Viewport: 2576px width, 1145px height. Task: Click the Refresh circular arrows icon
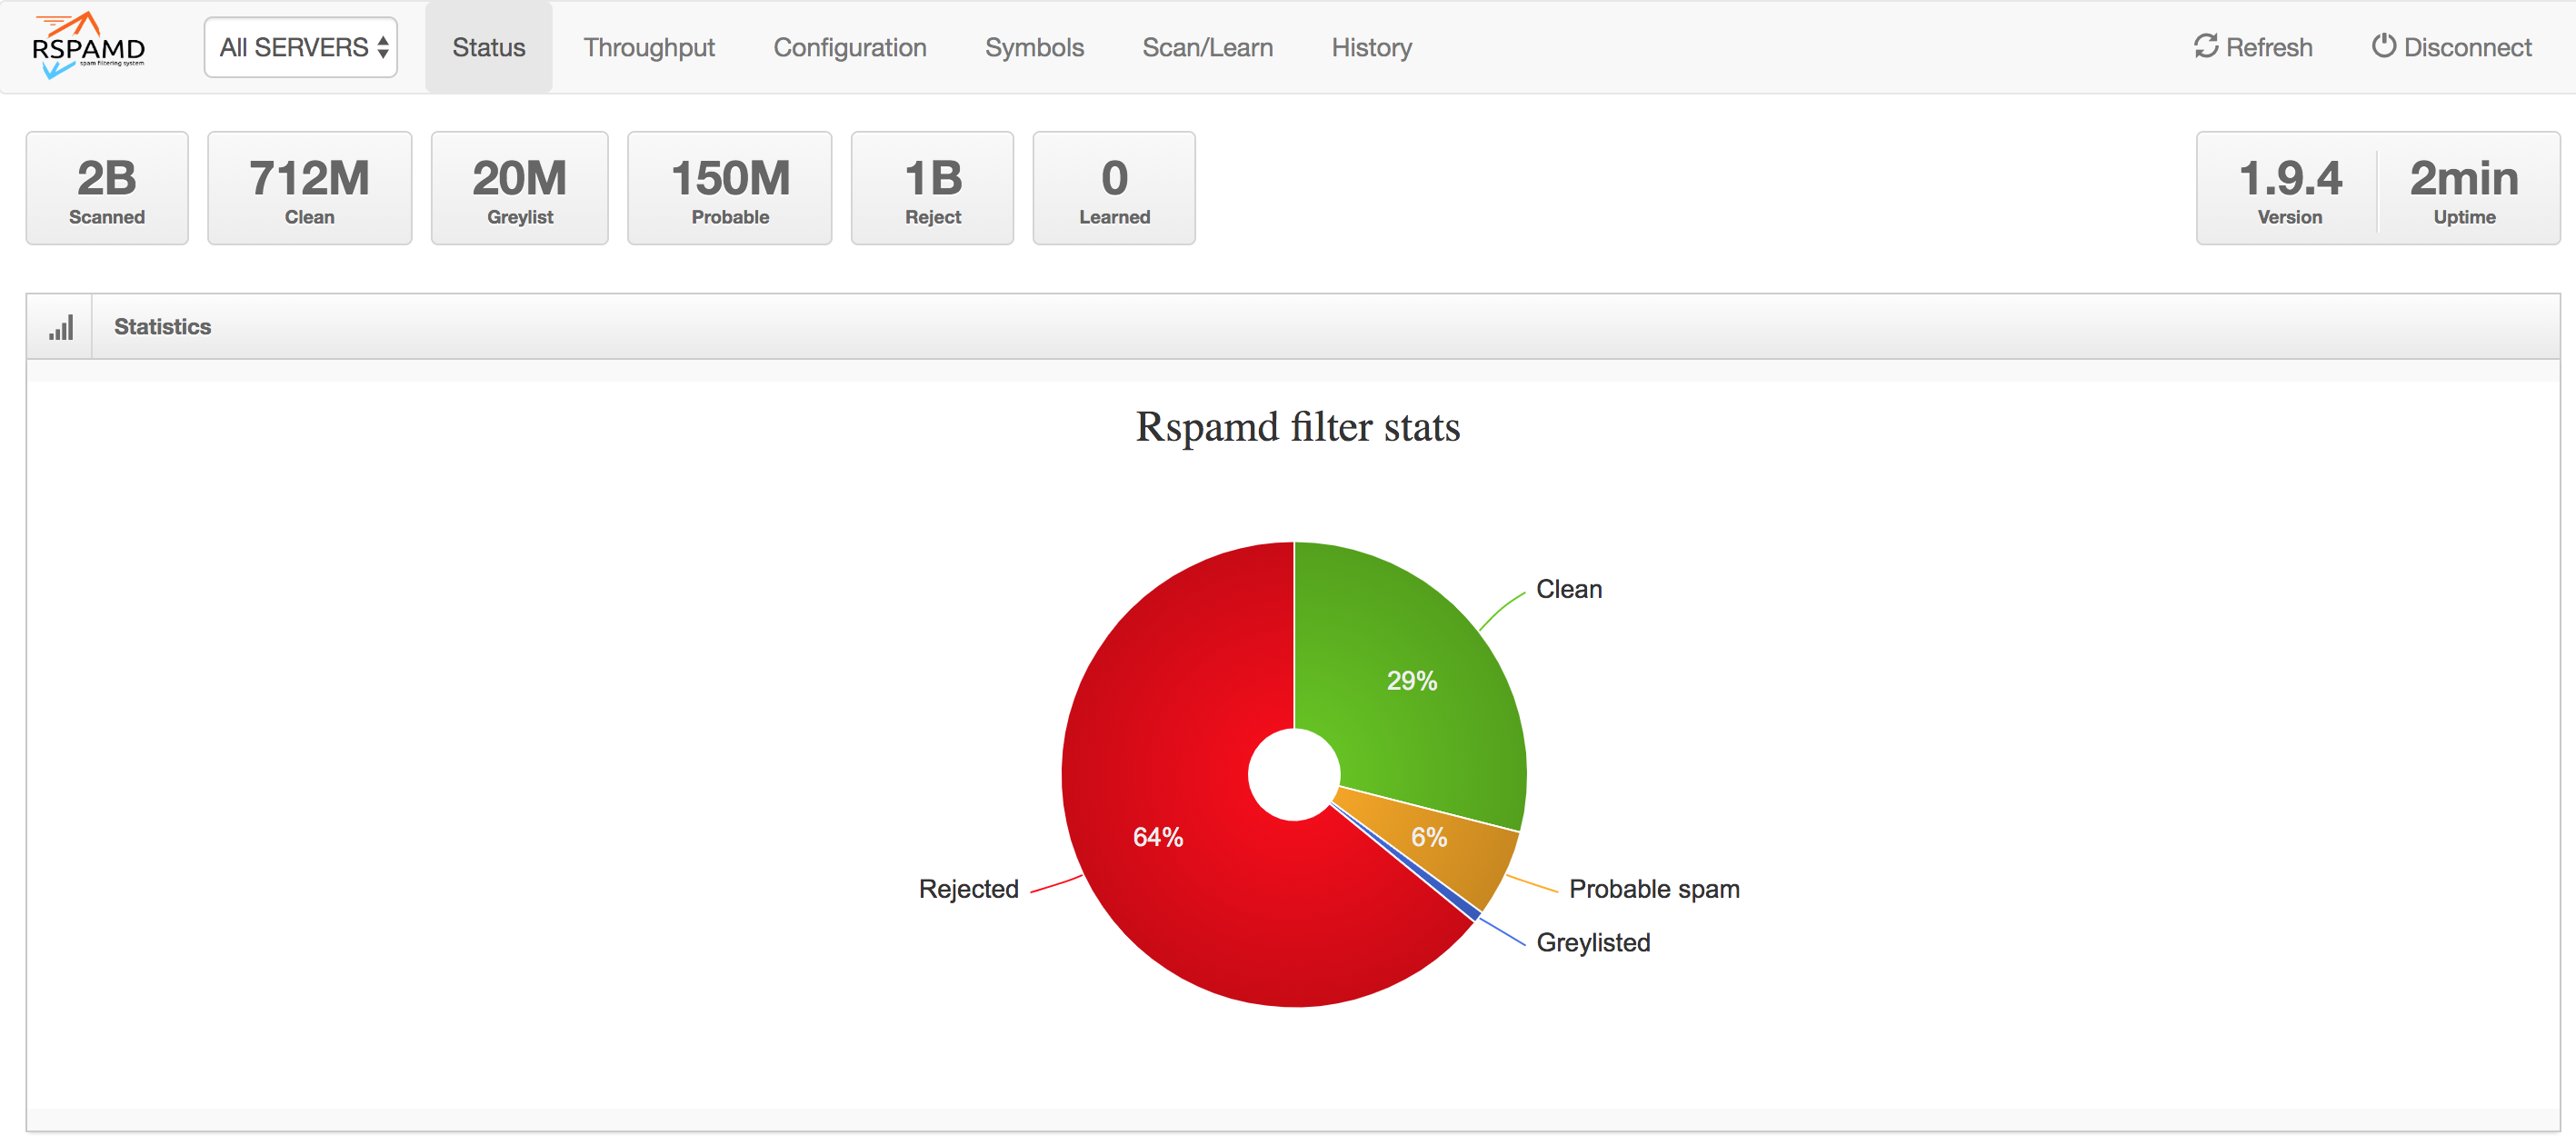pyautogui.click(x=2205, y=46)
